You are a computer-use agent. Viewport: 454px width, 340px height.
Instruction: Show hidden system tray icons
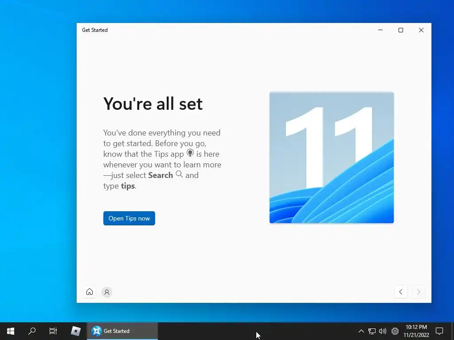point(361,331)
